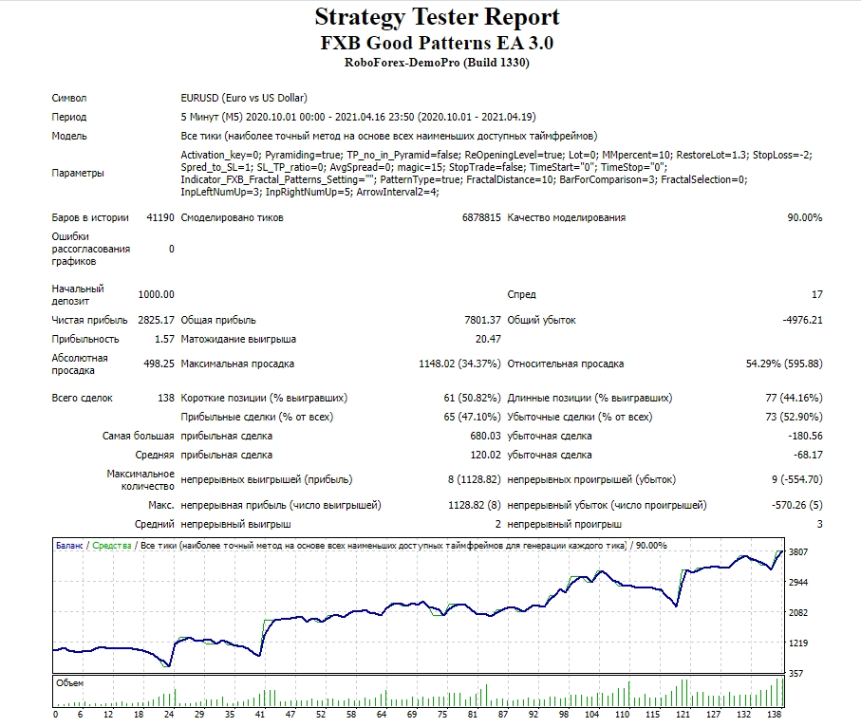Click the 2825.17 net profit value

pos(156,320)
